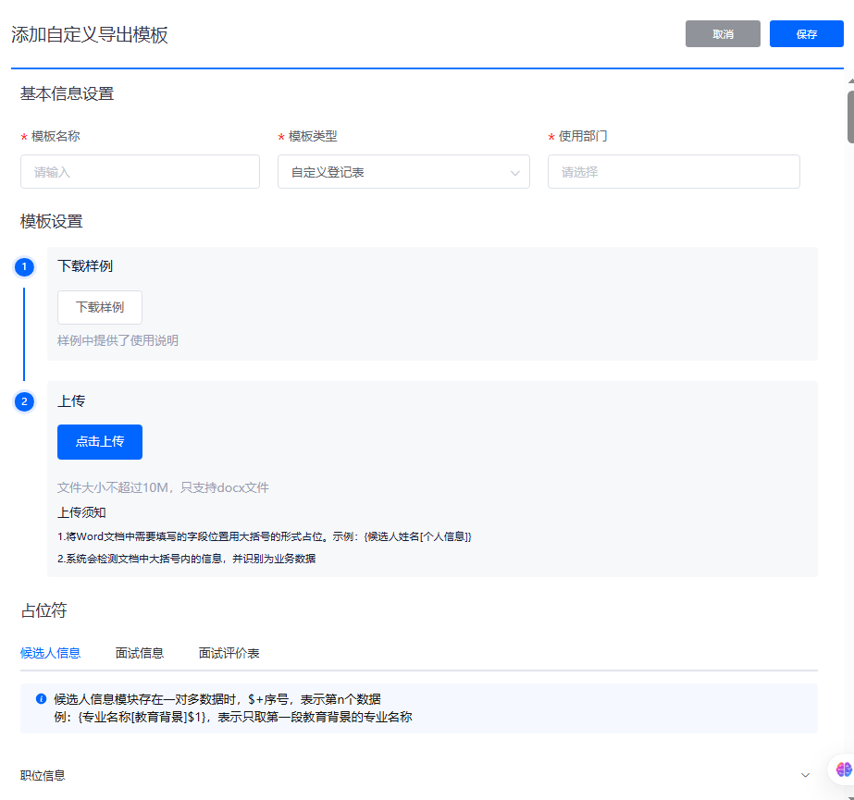Switch to the 面试评价表 tab
The width and height of the screenshot is (854, 800).
[229, 652]
